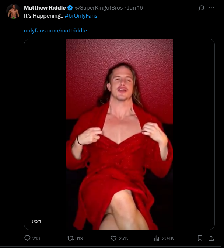
Task: Follow the #brOnlyFans hashtag
Action: (x=81, y=16)
